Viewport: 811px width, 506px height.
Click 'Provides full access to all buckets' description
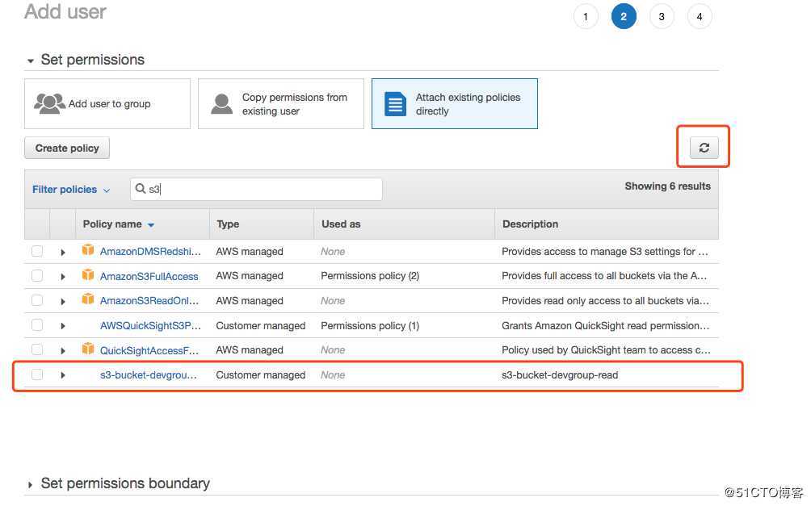point(604,275)
